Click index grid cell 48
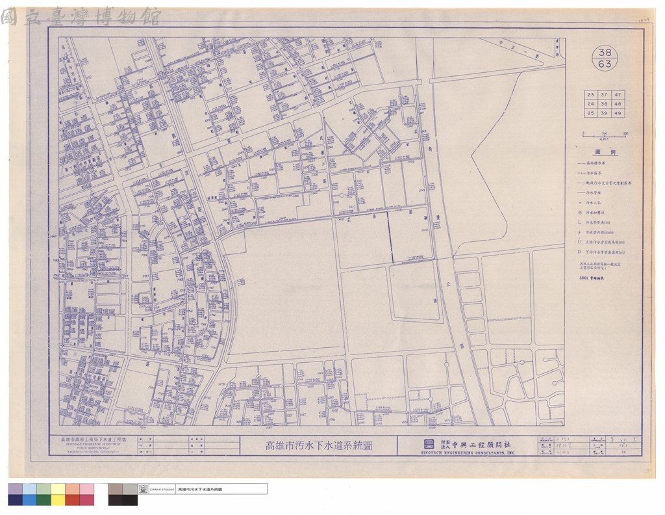 pyautogui.click(x=618, y=104)
